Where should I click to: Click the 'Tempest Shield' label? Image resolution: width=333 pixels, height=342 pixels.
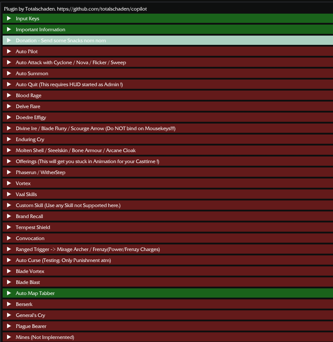point(33,228)
